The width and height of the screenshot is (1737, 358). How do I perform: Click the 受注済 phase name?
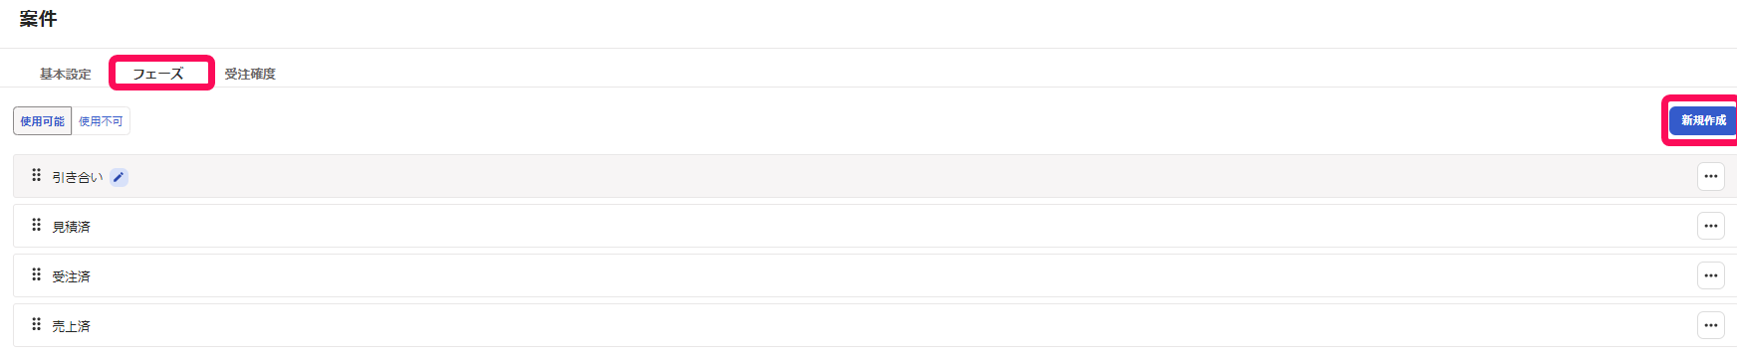coord(71,276)
